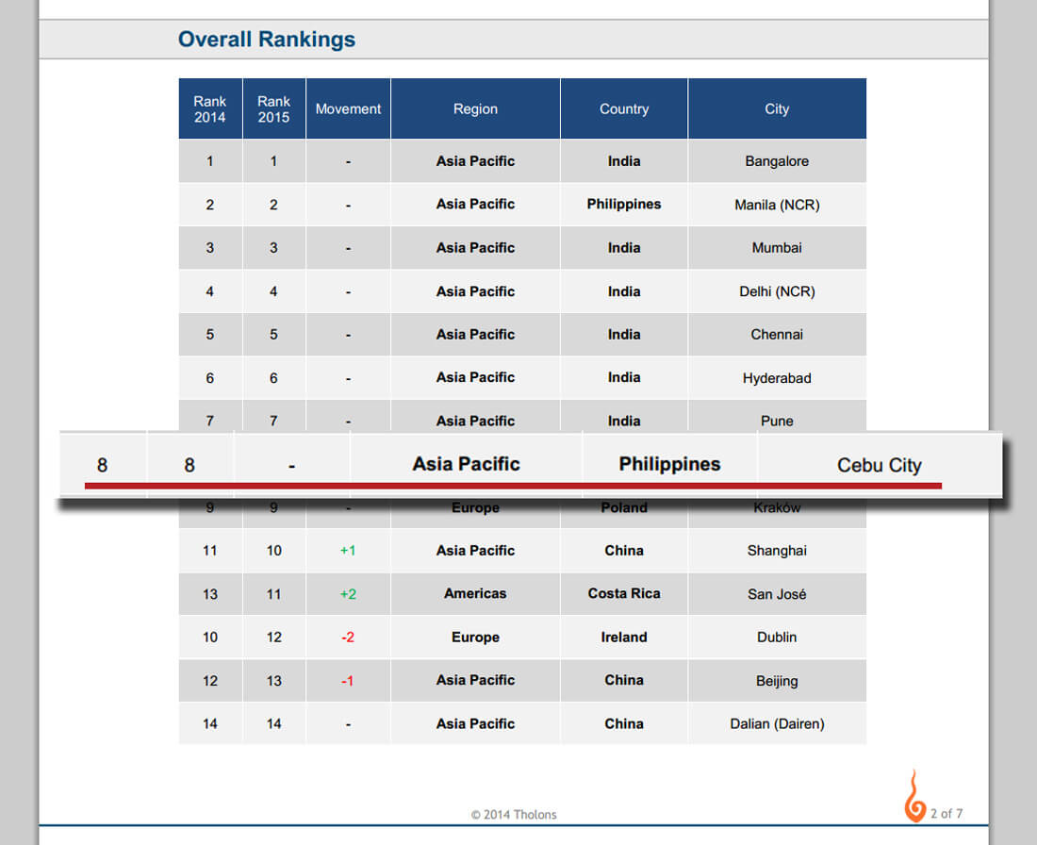
Task: Select the 'San José' city cell
Action: click(x=777, y=594)
